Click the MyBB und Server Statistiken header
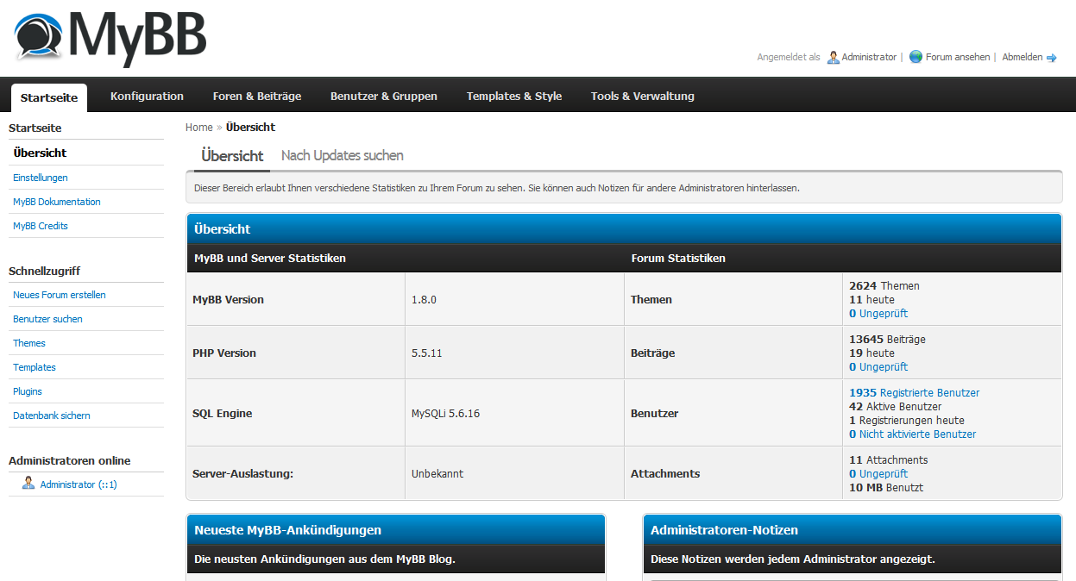 (270, 259)
